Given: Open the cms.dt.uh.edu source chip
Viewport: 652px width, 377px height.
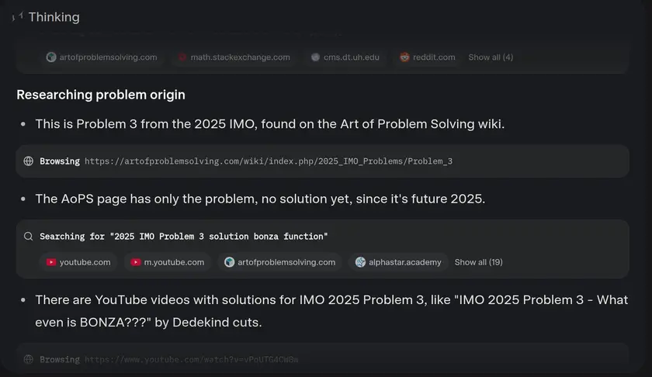Looking at the screenshot, I should click(x=345, y=57).
